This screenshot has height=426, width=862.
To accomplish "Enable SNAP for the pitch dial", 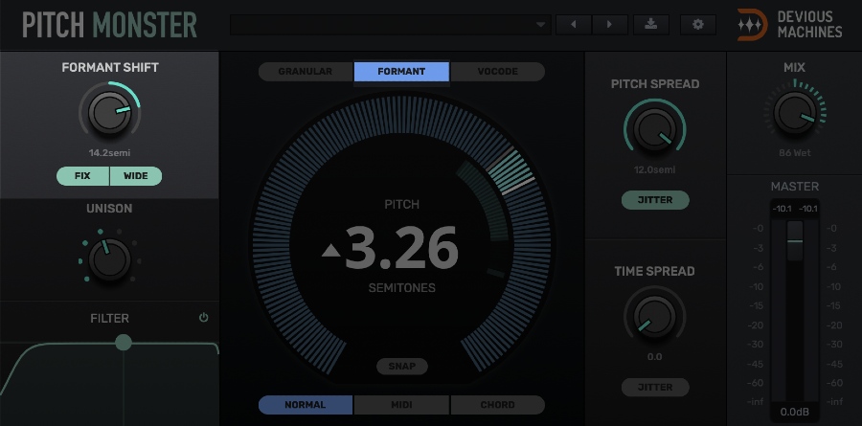I will (401, 367).
